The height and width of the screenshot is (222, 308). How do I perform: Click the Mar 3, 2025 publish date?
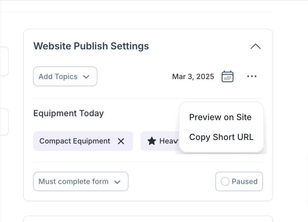(193, 77)
